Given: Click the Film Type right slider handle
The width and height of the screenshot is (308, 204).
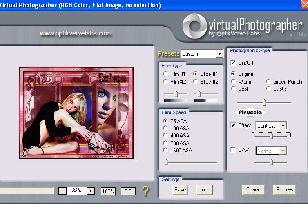Looking at the screenshot, I should pos(199,94).
